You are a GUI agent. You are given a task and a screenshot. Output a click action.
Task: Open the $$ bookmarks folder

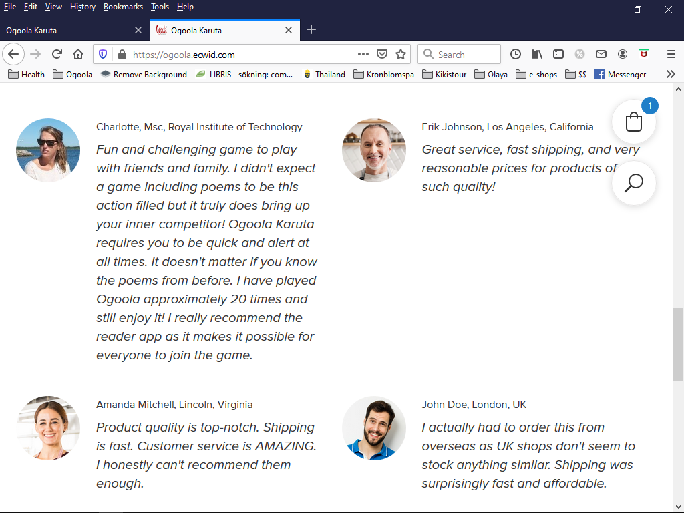click(576, 75)
